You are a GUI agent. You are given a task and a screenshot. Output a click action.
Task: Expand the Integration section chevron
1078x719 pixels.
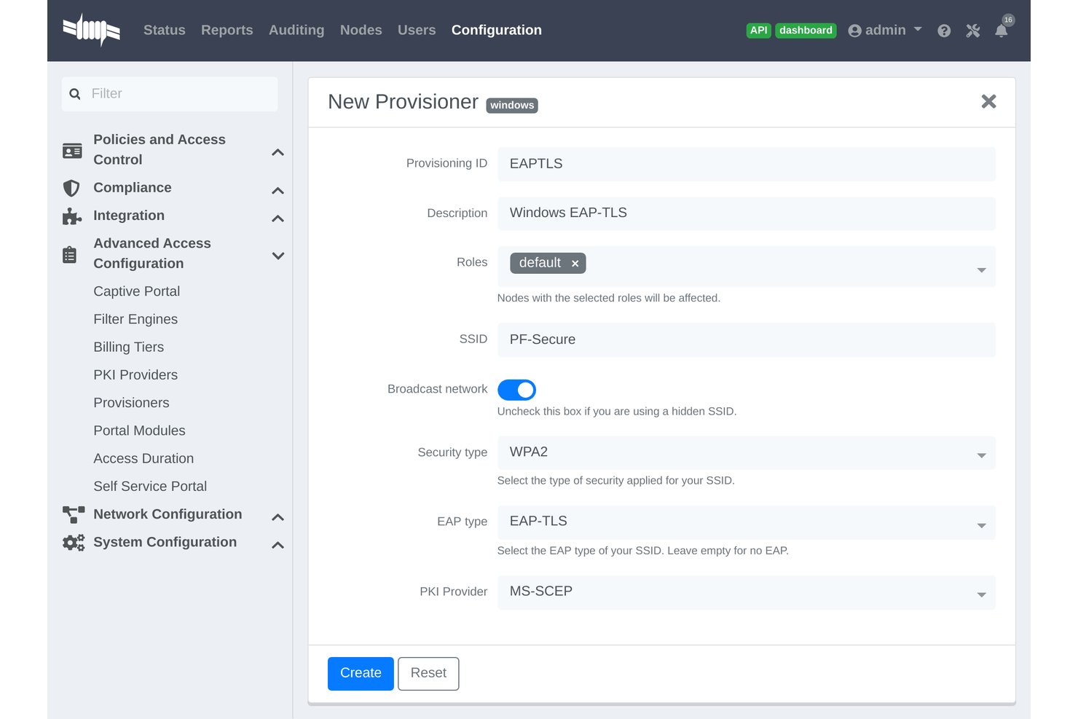click(x=278, y=219)
